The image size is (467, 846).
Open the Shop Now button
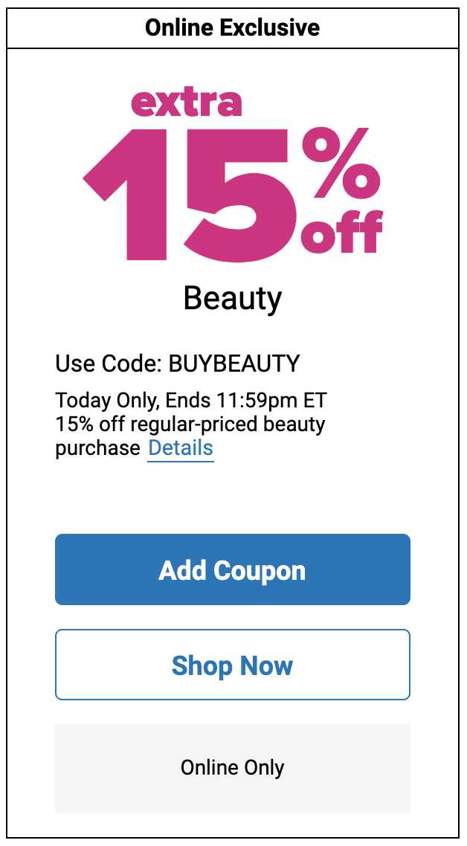point(233,665)
